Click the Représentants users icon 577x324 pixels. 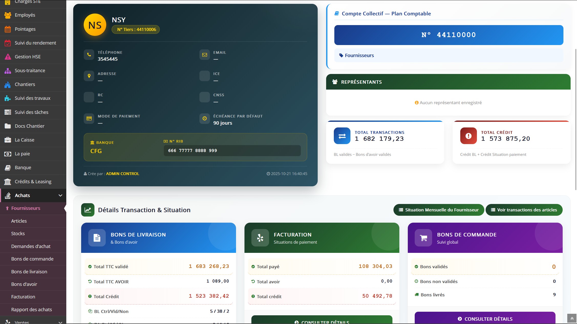[x=335, y=82]
